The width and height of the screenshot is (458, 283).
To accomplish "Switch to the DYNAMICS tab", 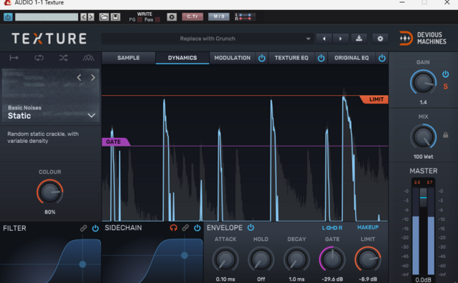I will point(182,58).
